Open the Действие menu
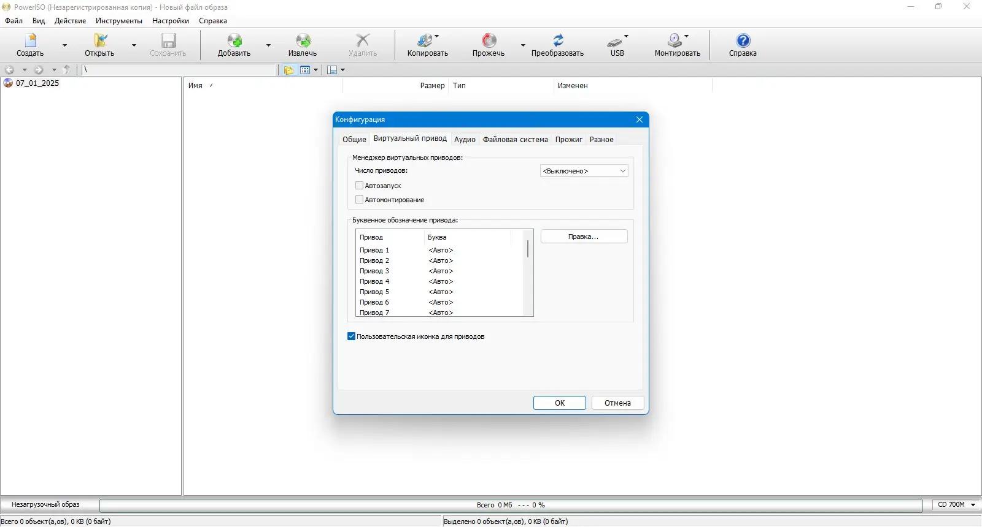 pos(70,21)
